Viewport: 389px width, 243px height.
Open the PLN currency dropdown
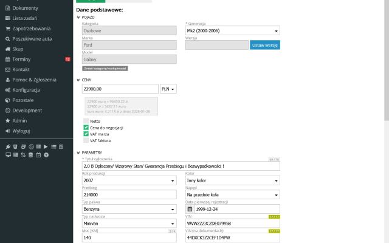[x=168, y=89]
